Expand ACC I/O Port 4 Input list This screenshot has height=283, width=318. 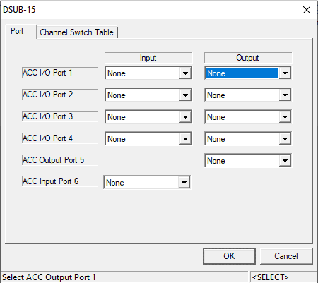(148, 139)
